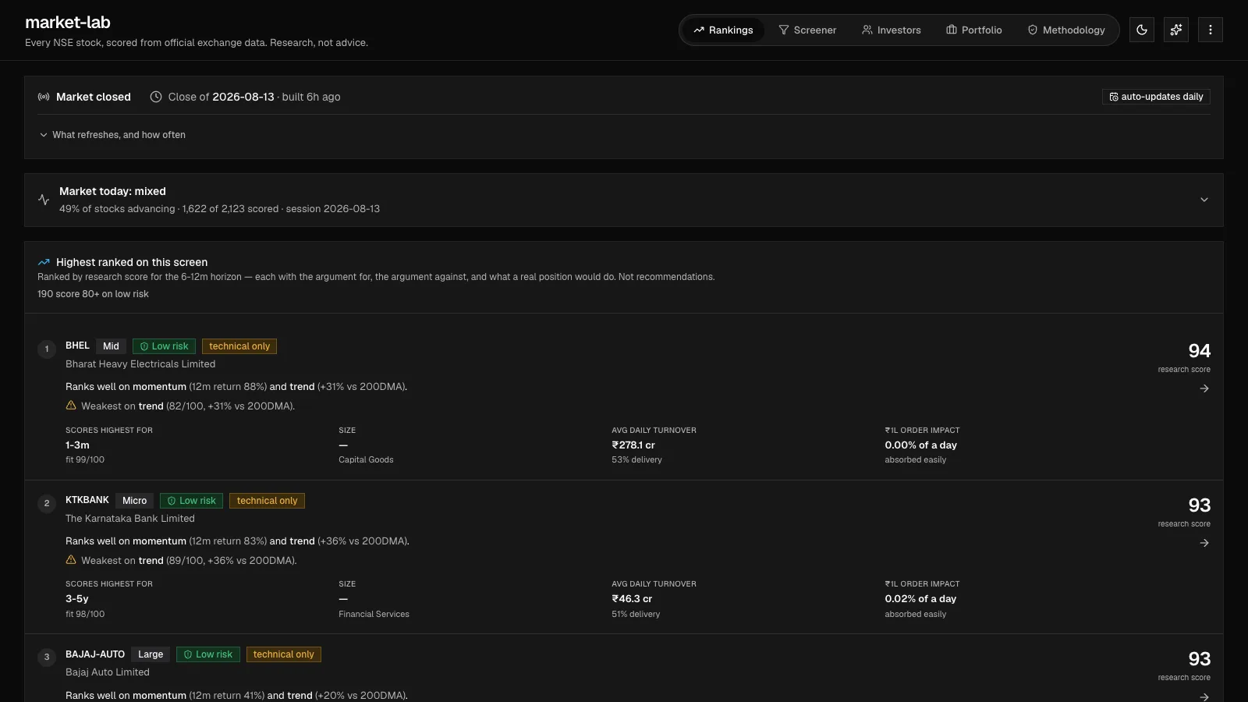The height and width of the screenshot is (702, 1248).
Task: Click the 'Micro' size tag on KTKBANK
Action: (x=134, y=501)
